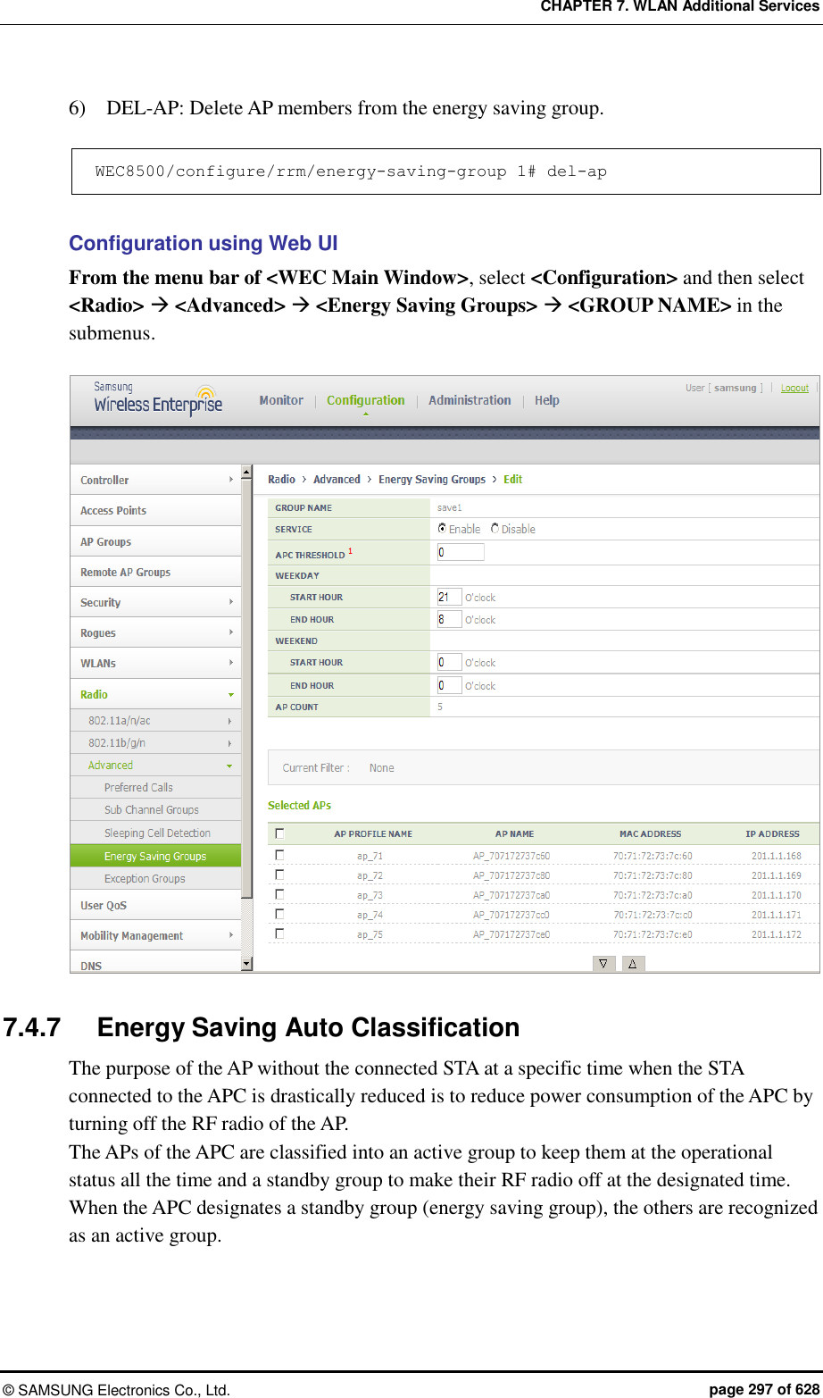The width and height of the screenshot is (823, 1398).
Task: Open Sleeping Cell Detection submenu item
Action: pyautogui.click(x=155, y=833)
